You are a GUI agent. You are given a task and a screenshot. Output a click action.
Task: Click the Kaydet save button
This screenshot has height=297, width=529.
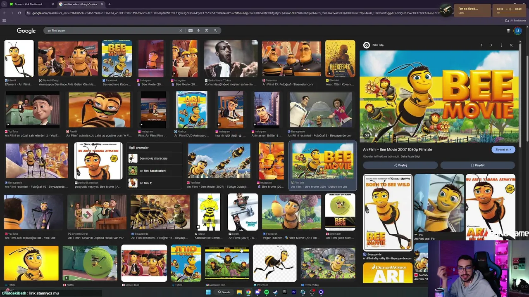pos(477,165)
